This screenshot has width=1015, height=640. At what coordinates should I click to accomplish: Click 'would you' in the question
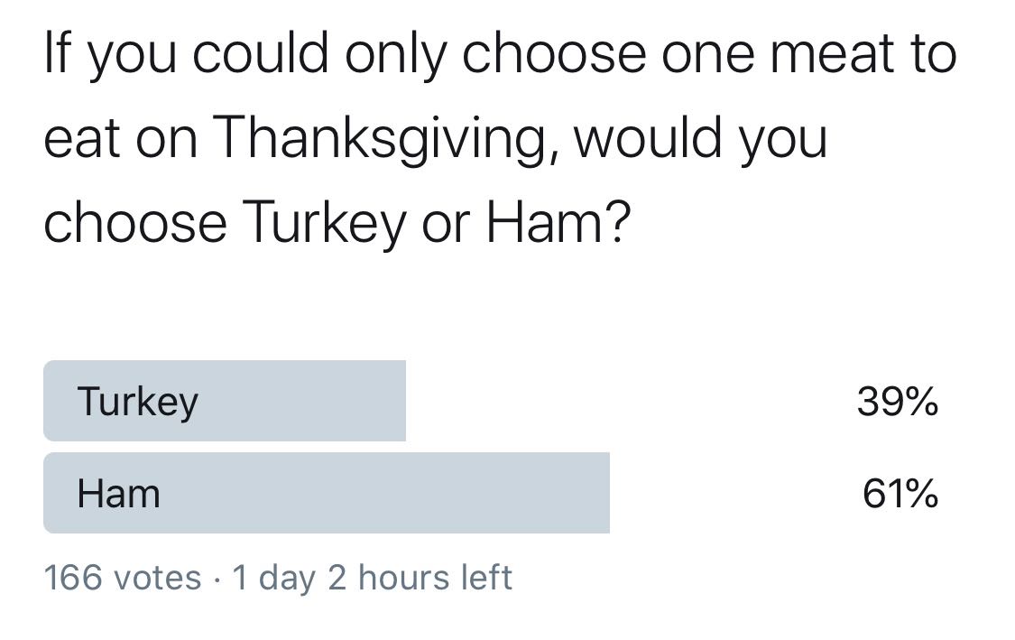pyautogui.click(x=700, y=139)
